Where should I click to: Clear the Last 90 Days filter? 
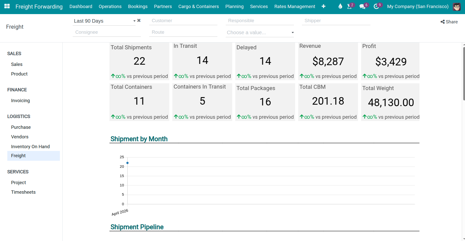click(139, 20)
